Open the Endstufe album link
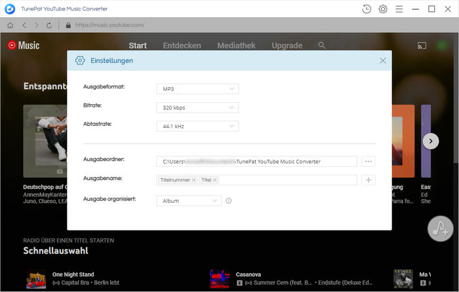The height and width of the screenshot is (292, 459). point(346,283)
